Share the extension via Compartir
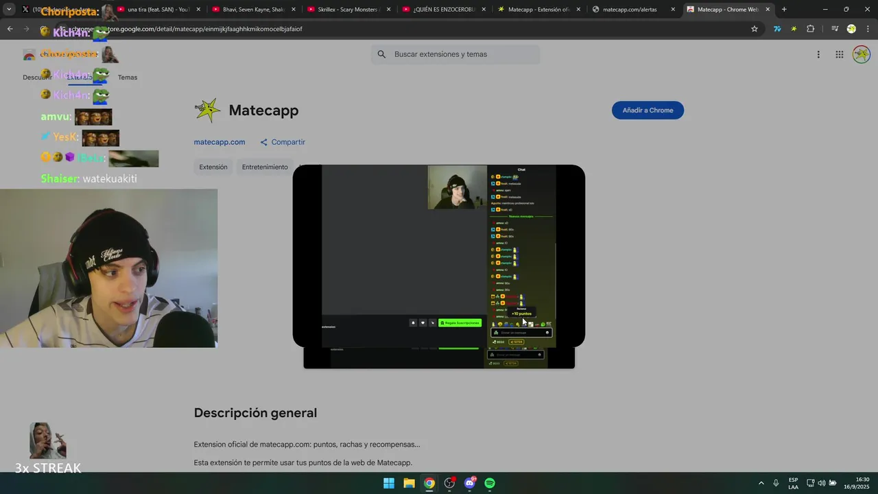The image size is (878, 494). pos(283,142)
